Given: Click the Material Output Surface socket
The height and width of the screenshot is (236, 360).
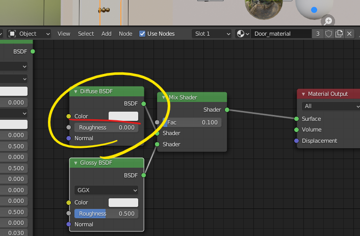Looking at the screenshot, I should pos(297,119).
